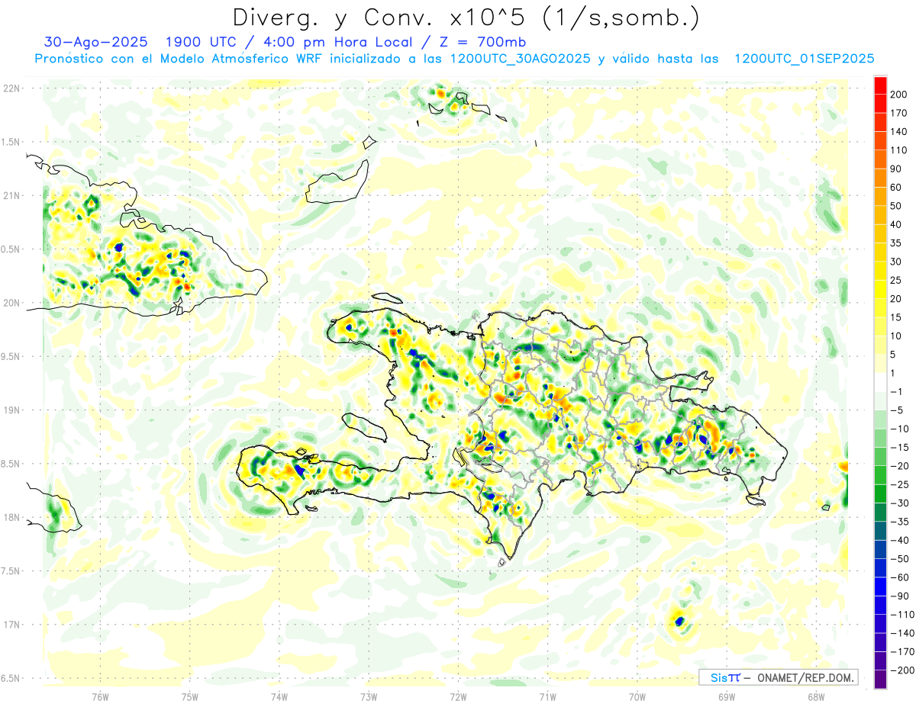Click the longitude label '69W'
916x707 pixels.
[726, 697]
